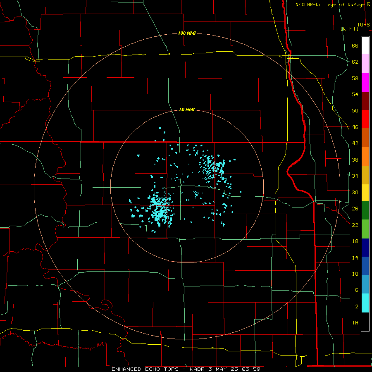Click the medium blue 10 K FT swatch
The height and width of the screenshot is (372, 372).
coord(365,266)
